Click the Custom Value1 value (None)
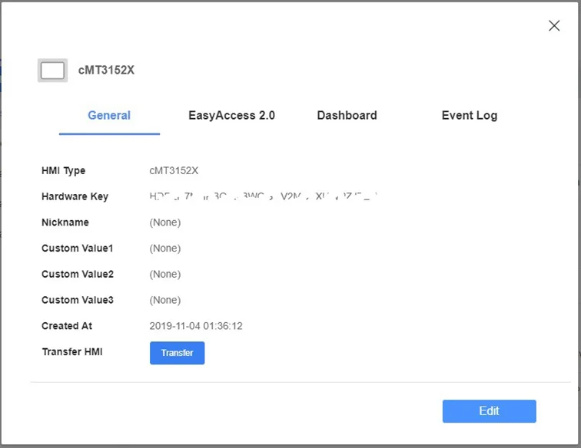Image resolution: width=581 pixels, height=448 pixels. (165, 249)
